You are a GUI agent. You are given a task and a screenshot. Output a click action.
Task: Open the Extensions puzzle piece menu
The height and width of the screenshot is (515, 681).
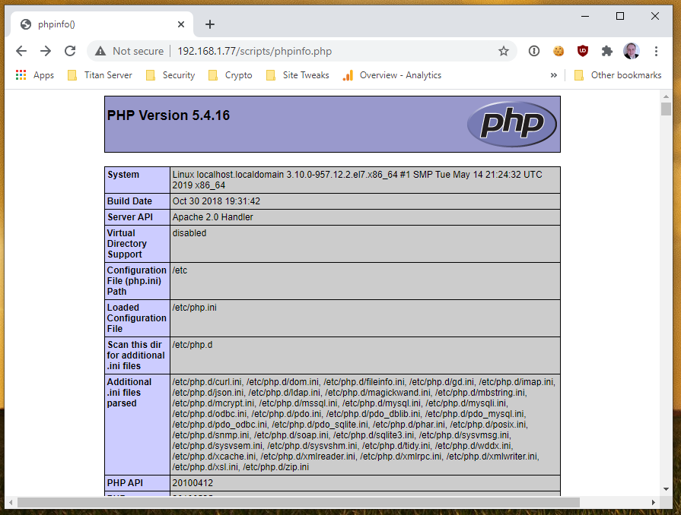(606, 51)
